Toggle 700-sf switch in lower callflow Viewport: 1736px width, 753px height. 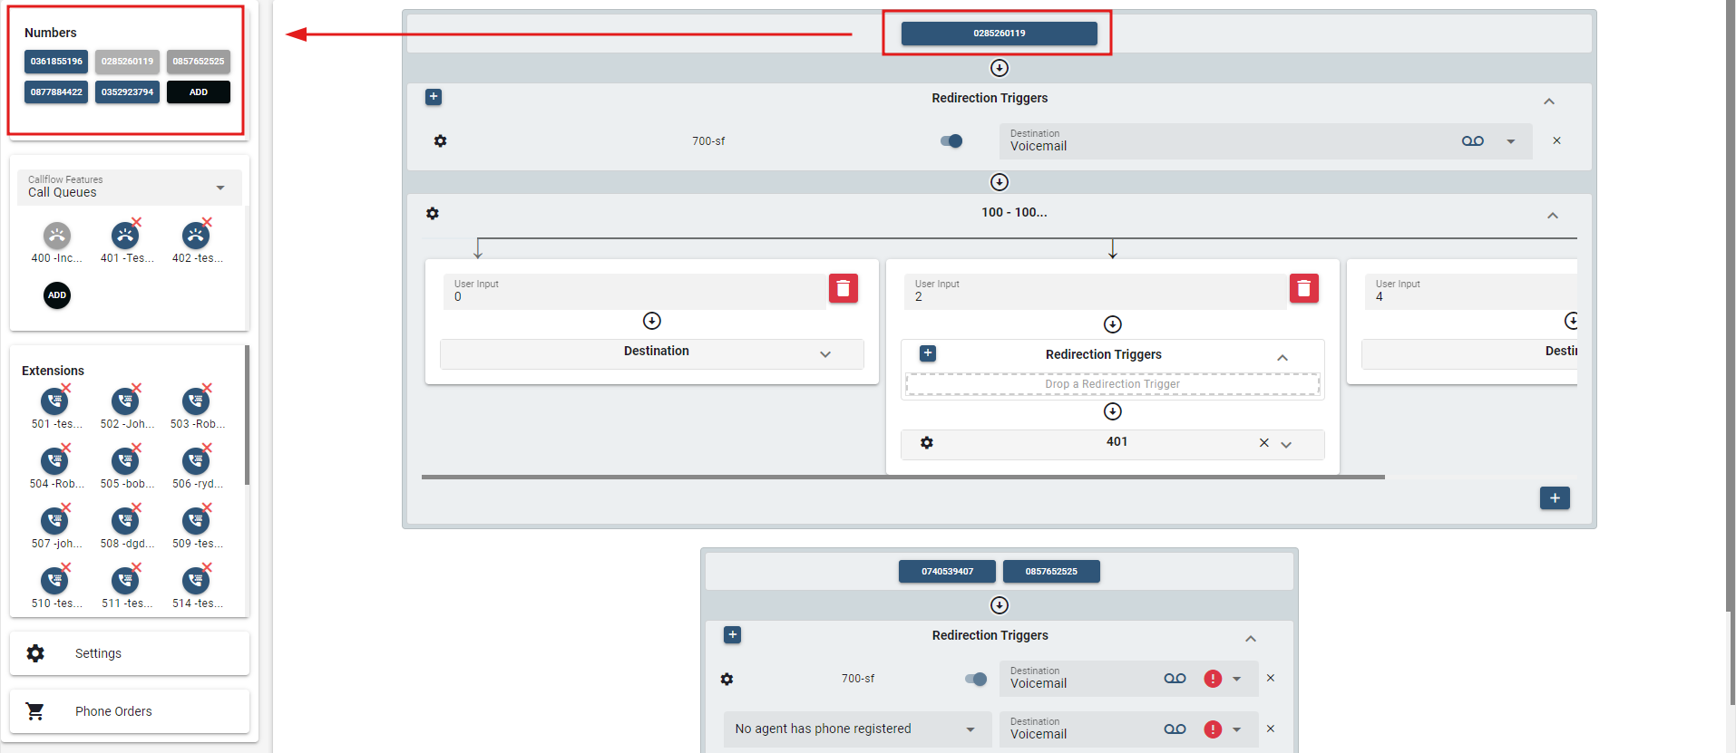click(x=976, y=679)
